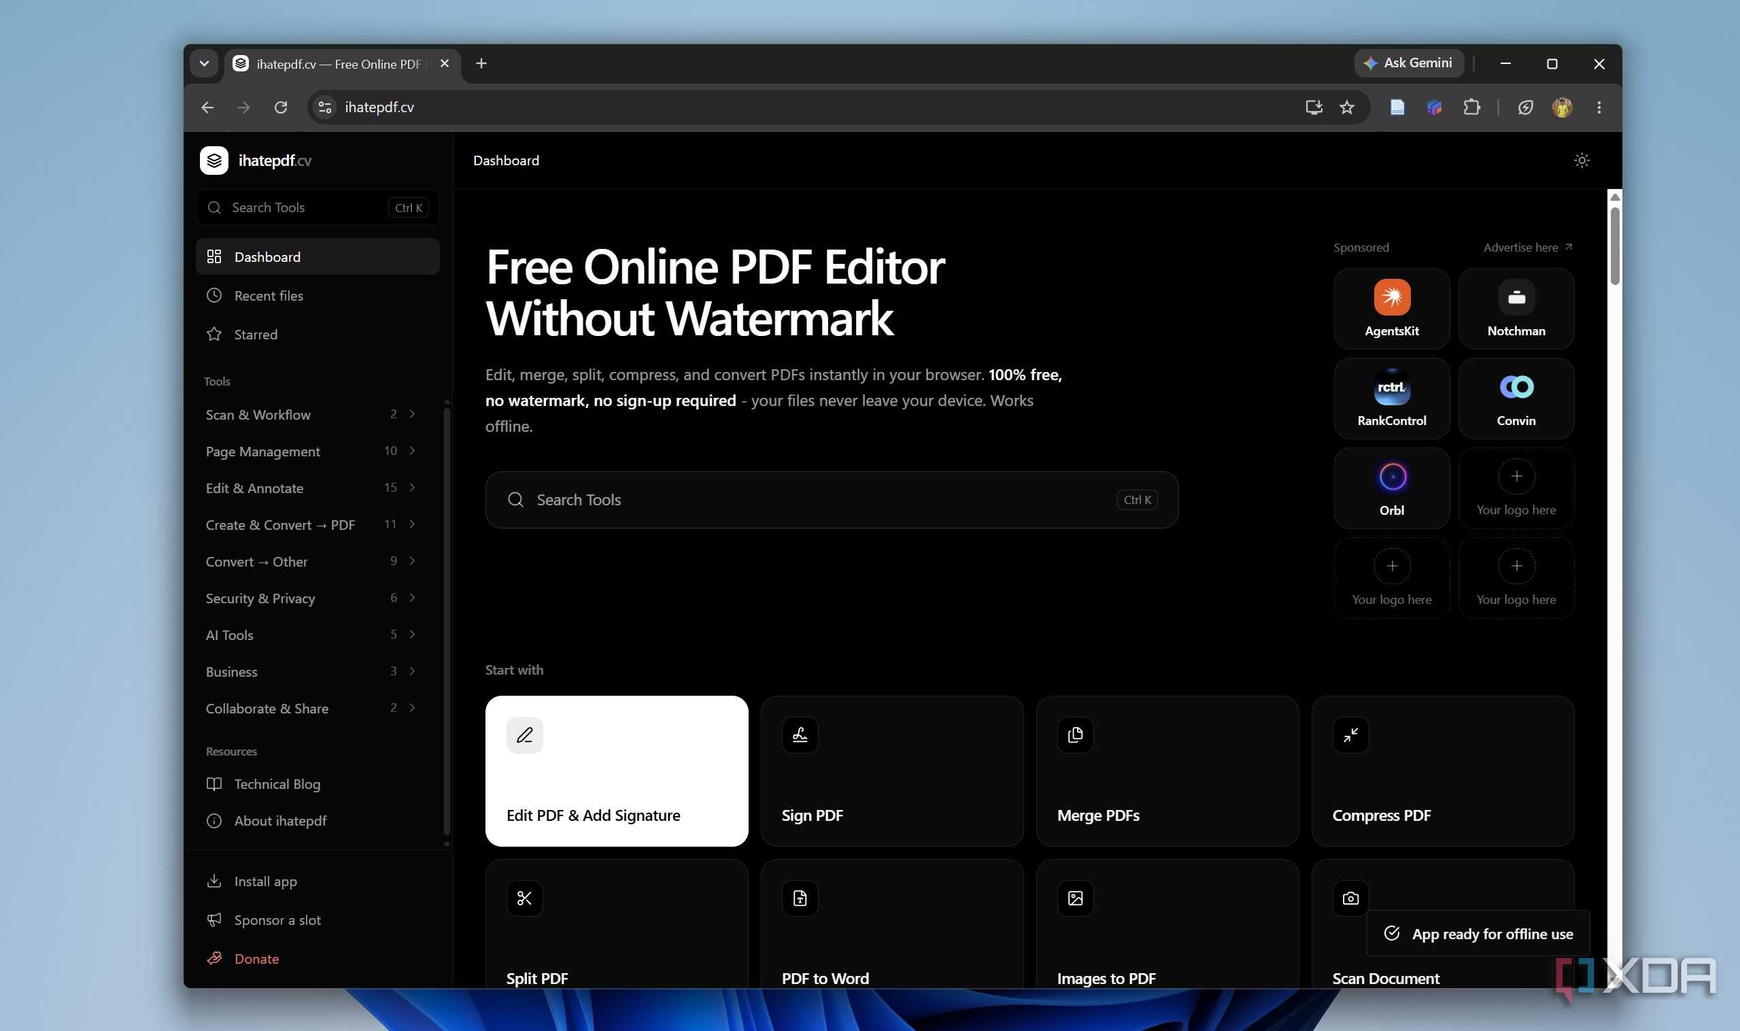
Task: Expand the Security & Privacy category
Action: [311, 598]
